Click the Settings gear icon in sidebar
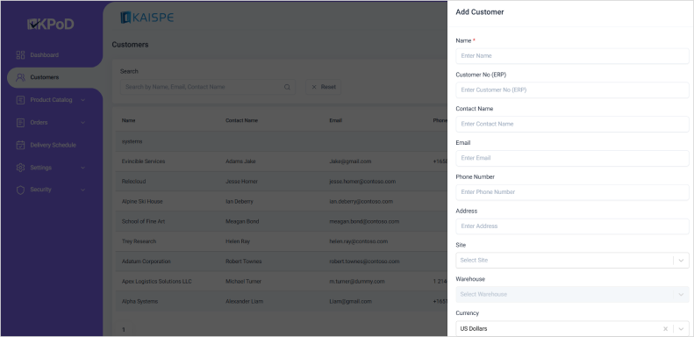Image resolution: width=694 pixels, height=337 pixels. pyautogui.click(x=20, y=168)
